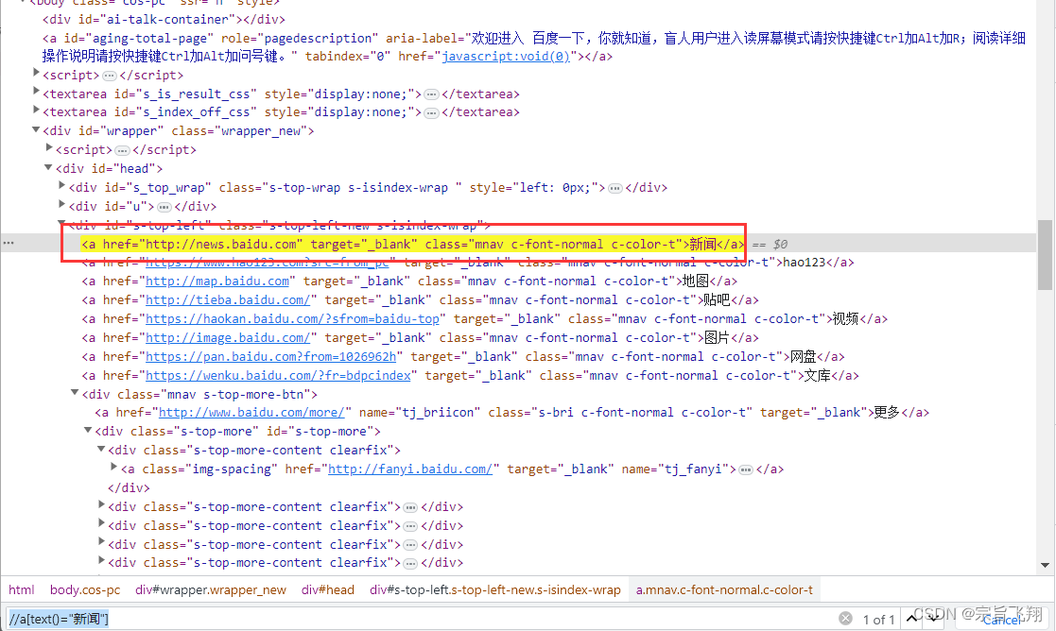
Task: Select the 地图 anchor row
Action: (409, 281)
